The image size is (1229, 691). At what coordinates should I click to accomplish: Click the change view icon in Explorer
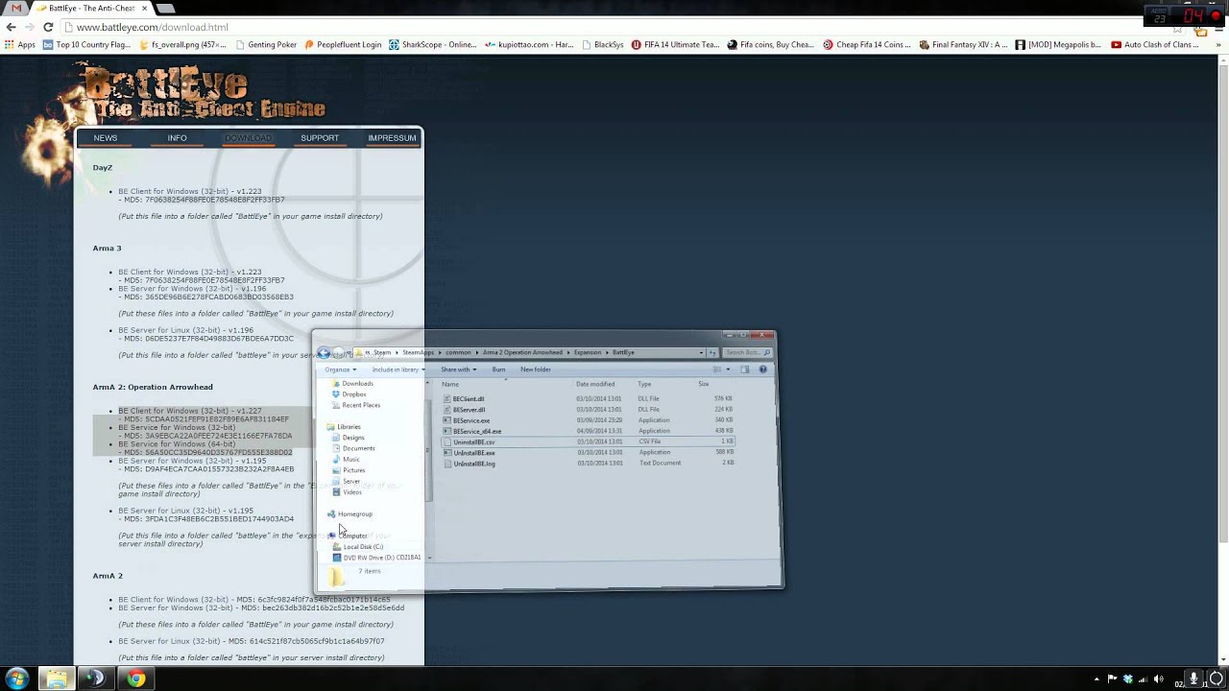[x=717, y=369]
